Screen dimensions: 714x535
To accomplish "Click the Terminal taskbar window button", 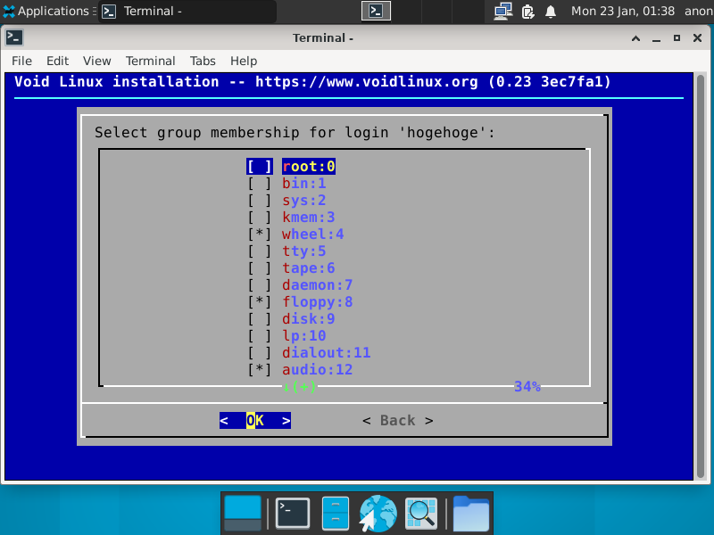I will [x=187, y=11].
